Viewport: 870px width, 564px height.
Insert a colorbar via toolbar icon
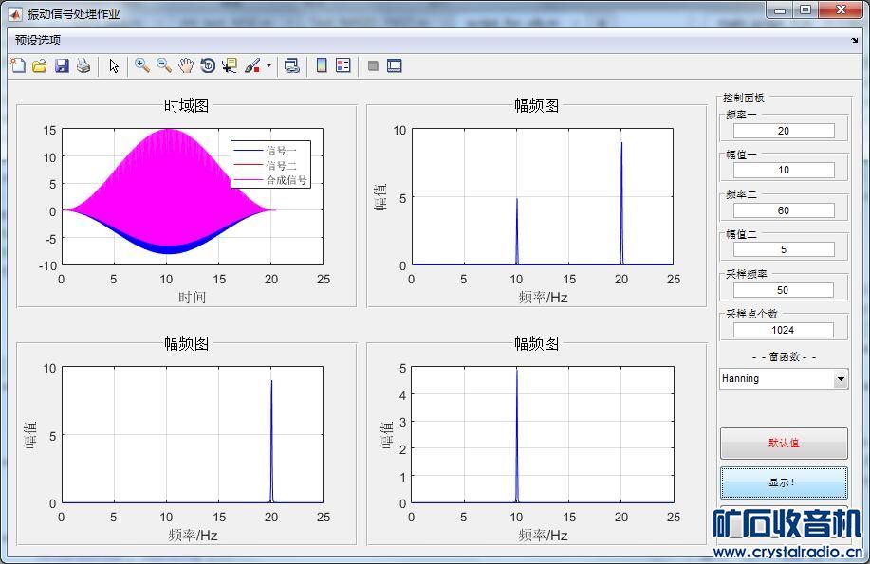point(322,65)
